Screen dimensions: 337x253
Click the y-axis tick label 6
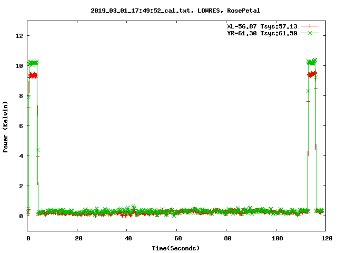[21, 126]
